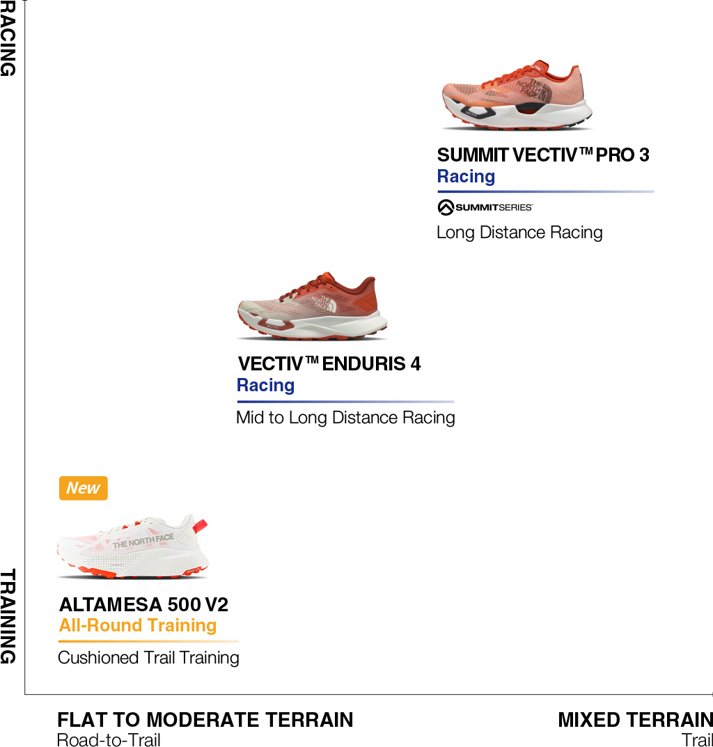Select the FLAT TO MODERATE TERRAIN heading
Viewport: 713px width, 747px height.
(x=205, y=720)
